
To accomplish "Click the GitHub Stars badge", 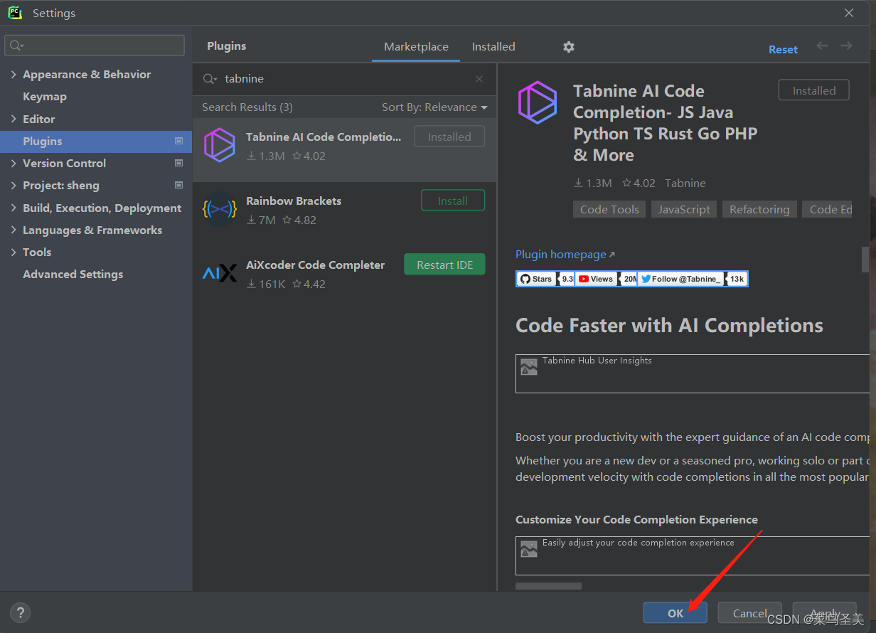I will point(545,279).
